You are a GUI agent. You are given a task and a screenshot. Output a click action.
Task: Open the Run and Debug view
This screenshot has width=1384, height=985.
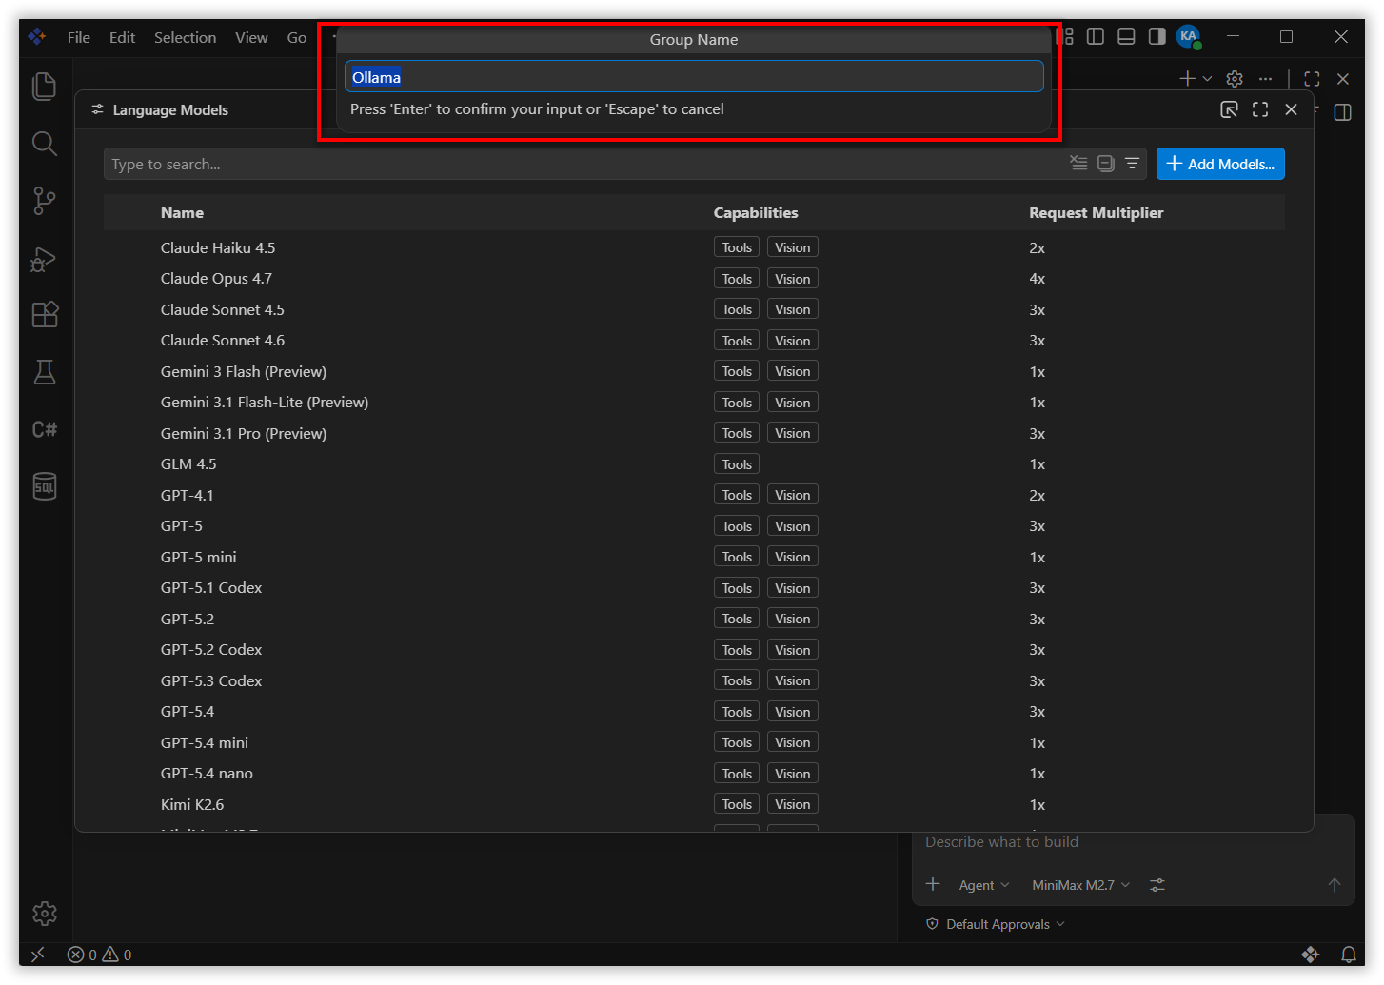tap(45, 258)
